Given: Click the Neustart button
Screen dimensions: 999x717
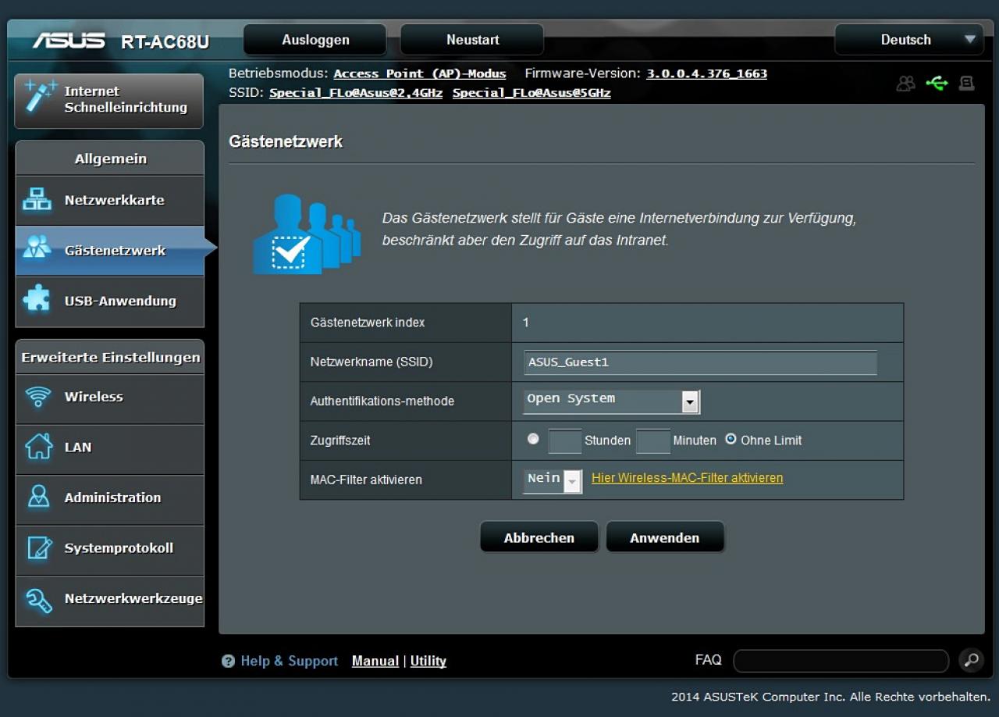Looking at the screenshot, I should [x=472, y=40].
